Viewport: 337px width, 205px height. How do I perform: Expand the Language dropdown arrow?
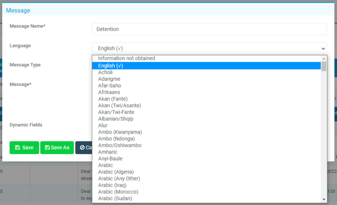pyautogui.click(x=323, y=49)
